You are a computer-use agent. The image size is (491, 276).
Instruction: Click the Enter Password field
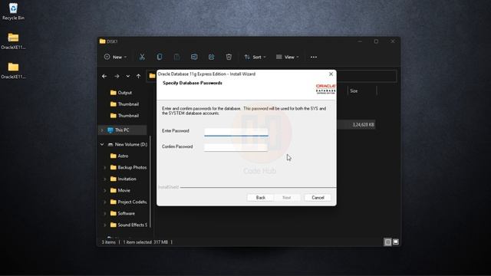point(236,132)
